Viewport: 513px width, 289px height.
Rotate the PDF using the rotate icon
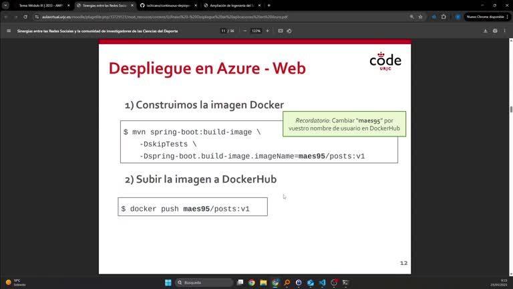point(289,31)
